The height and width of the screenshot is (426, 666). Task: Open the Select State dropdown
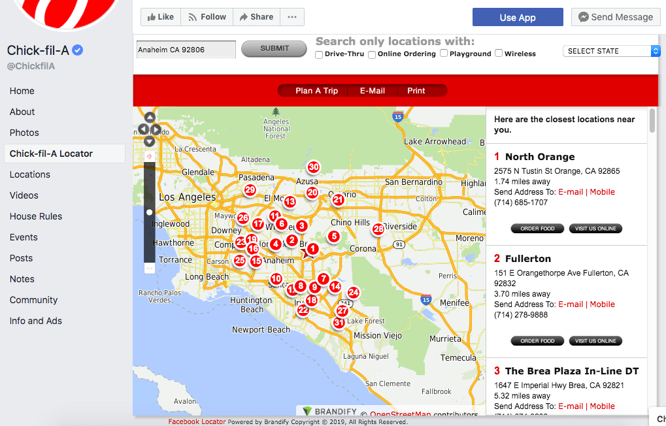[x=611, y=51]
